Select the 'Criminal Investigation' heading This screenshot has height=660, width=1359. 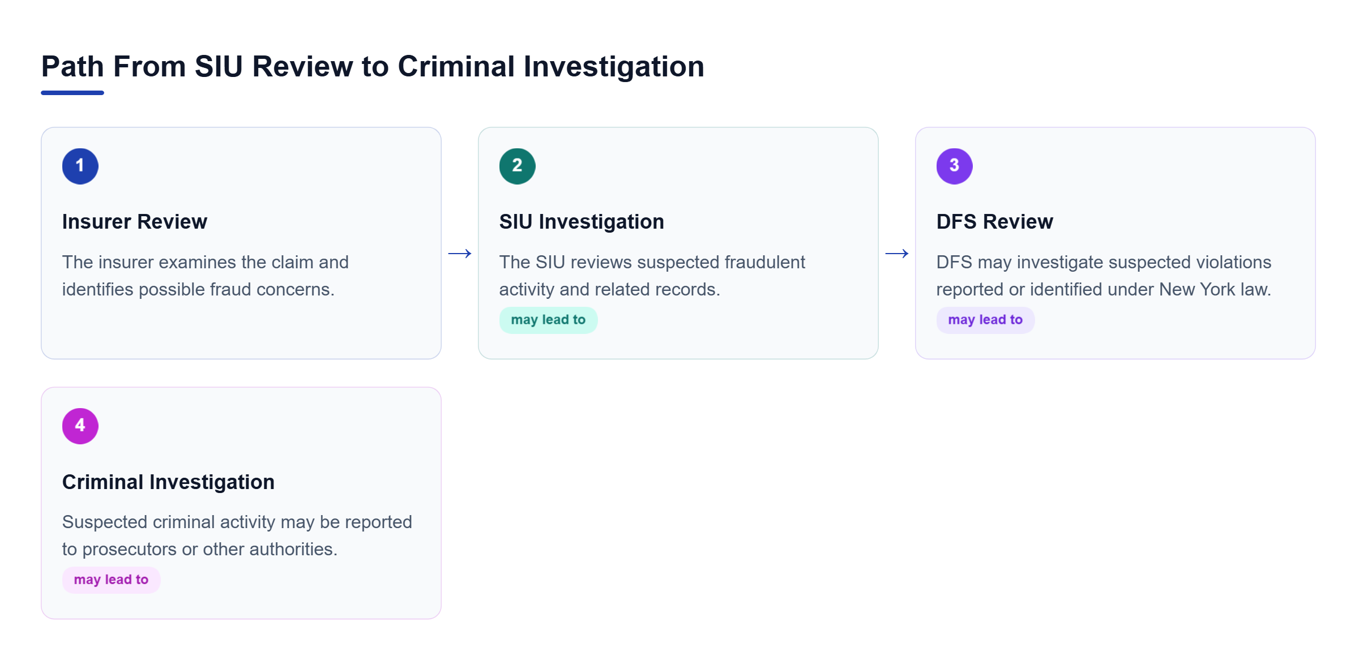(168, 482)
